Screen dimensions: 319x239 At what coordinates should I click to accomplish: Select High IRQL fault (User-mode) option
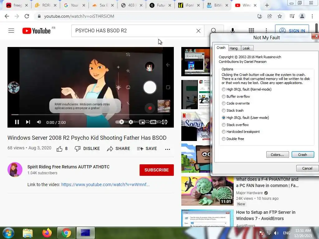245,118
